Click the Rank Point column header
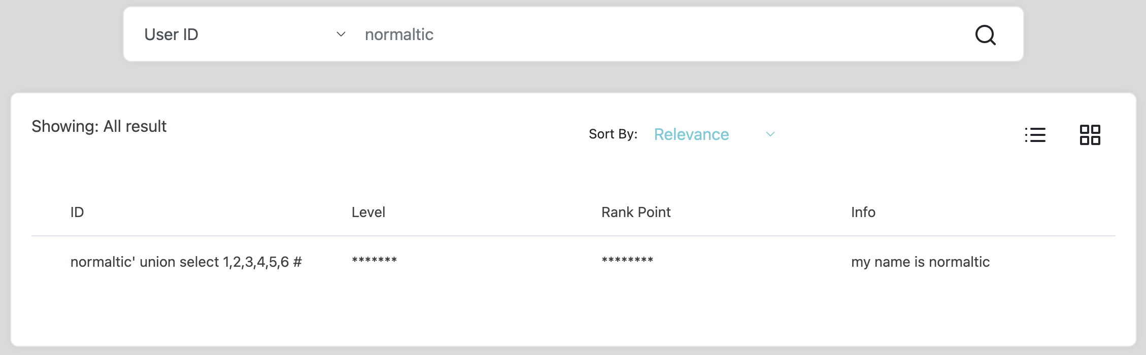Screen dimensions: 1146x355 click(x=635, y=212)
